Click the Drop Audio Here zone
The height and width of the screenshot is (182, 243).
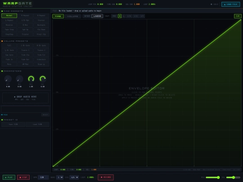25,98
